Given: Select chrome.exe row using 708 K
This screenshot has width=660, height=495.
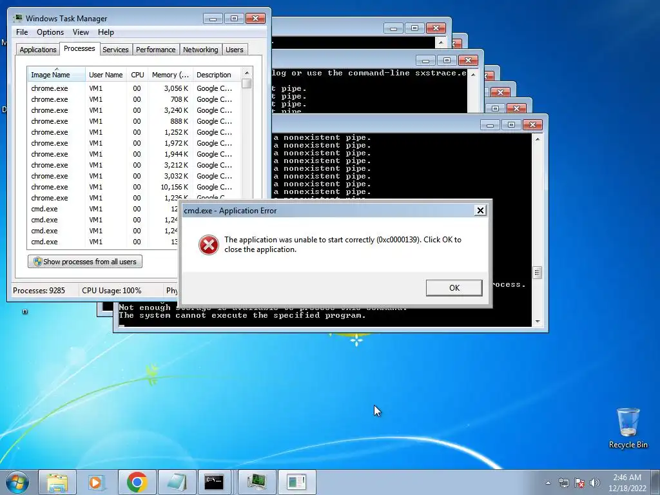Looking at the screenshot, I should (134, 99).
